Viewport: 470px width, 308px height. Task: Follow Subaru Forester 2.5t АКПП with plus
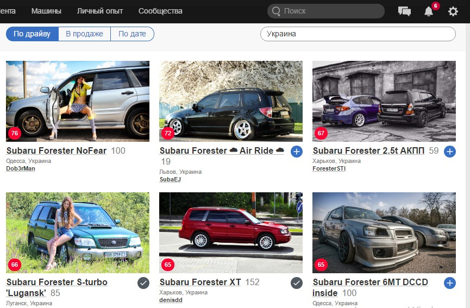click(449, 152)
